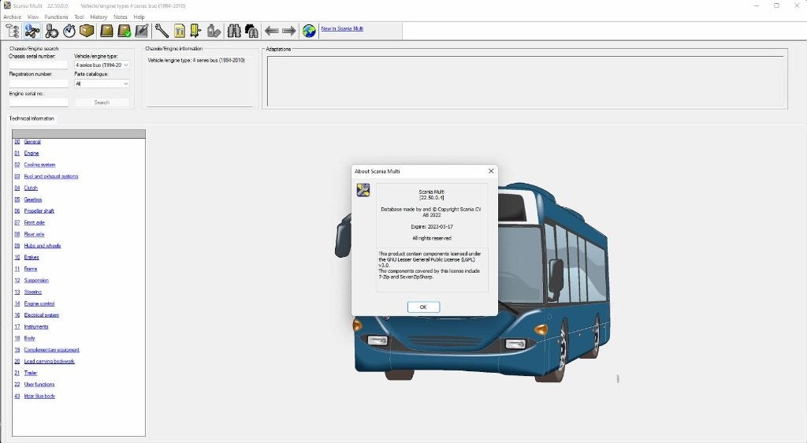Select the globe icon in toolbar
The height and width of the screenshot is (443, 807).
pyautogui.click(x=309, y=32)
